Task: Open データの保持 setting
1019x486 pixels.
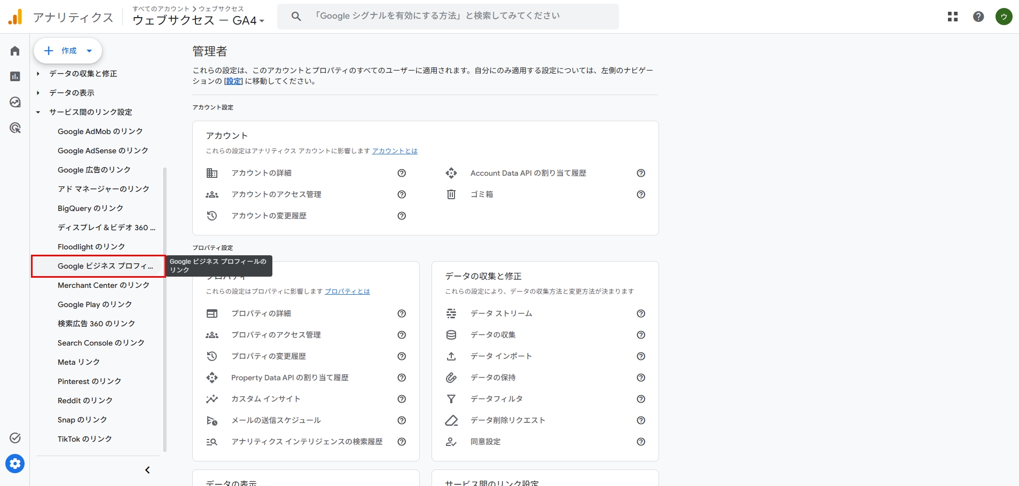Action: (x=493, y=378)
